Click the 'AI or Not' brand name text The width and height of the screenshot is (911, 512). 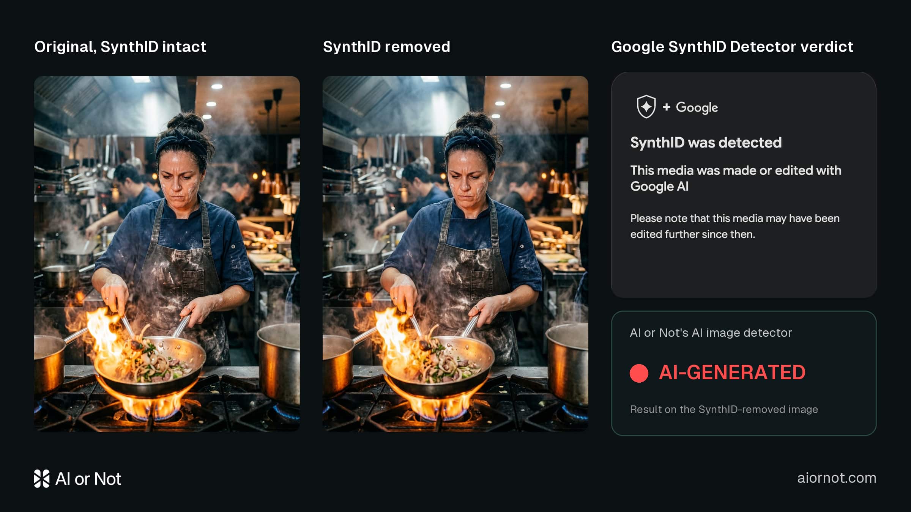point(88,479)
